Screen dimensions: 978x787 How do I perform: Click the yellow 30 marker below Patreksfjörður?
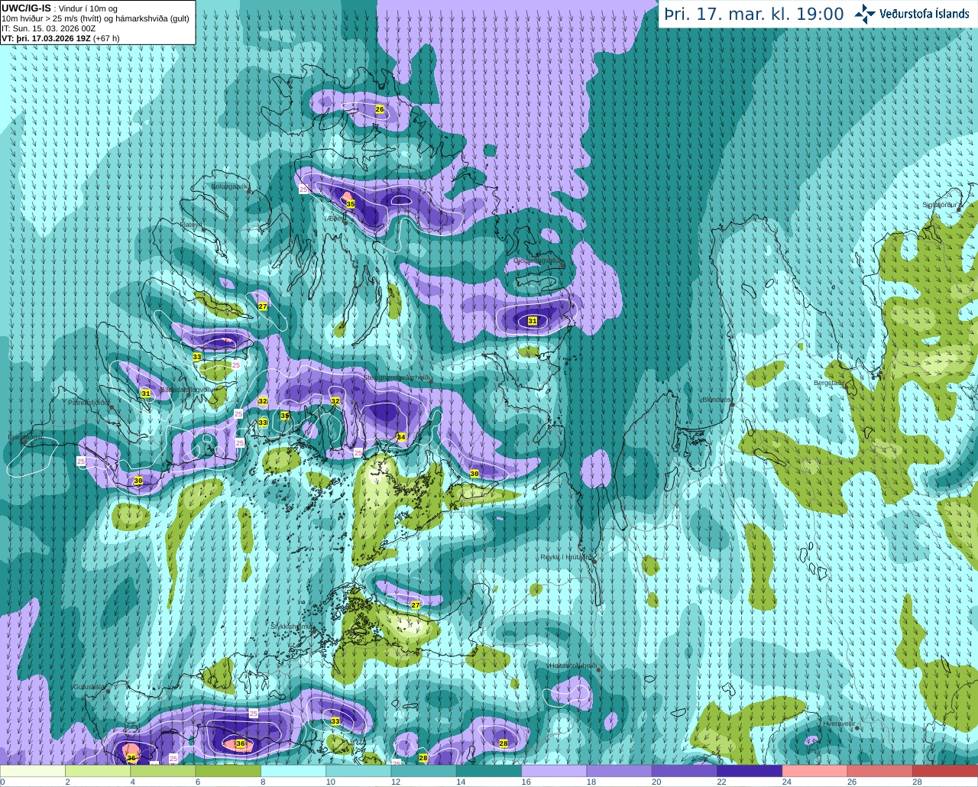[138, 481]
